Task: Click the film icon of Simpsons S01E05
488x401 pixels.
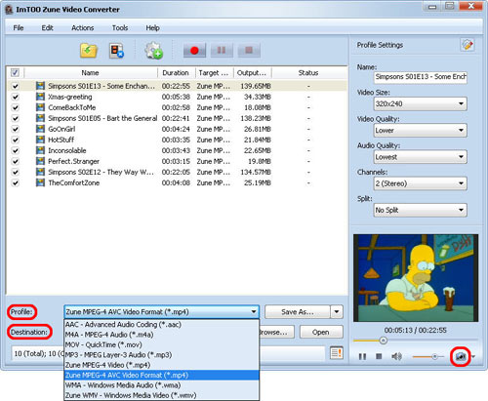Action: [40, 118]
